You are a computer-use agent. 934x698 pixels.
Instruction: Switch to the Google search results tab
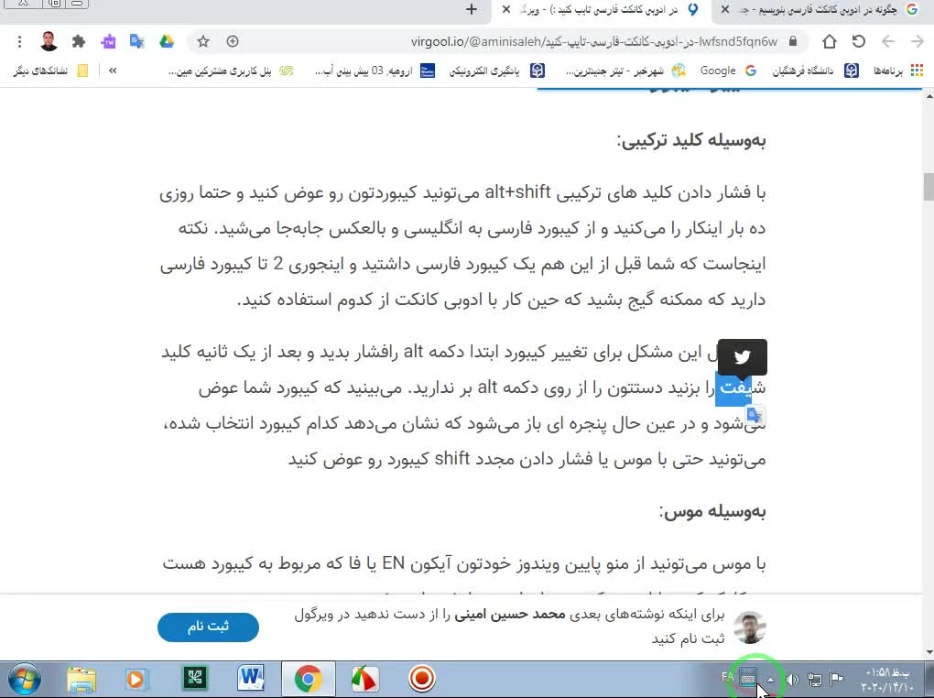point(824,10)
